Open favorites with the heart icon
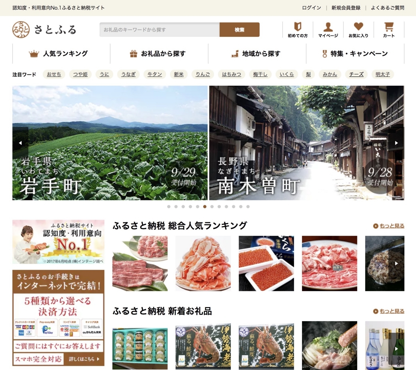Image resolution: width=416 pixels, height=370 pixels. pos(359,27)
